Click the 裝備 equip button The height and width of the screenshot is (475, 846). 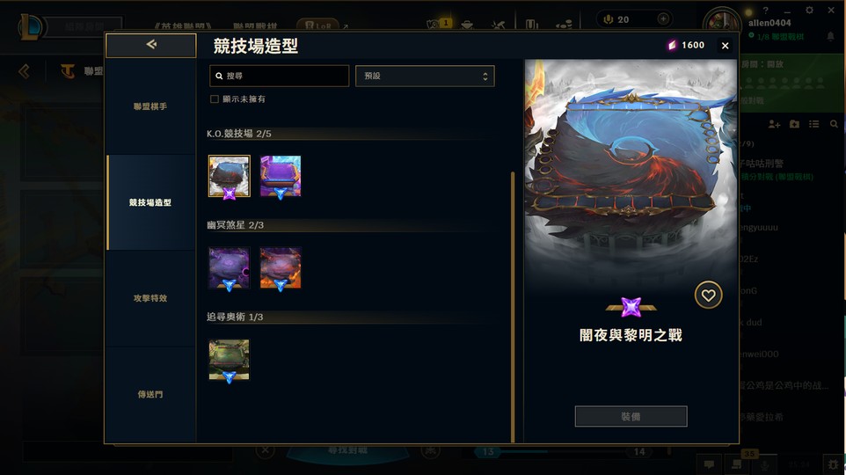(x=631, y=417)
